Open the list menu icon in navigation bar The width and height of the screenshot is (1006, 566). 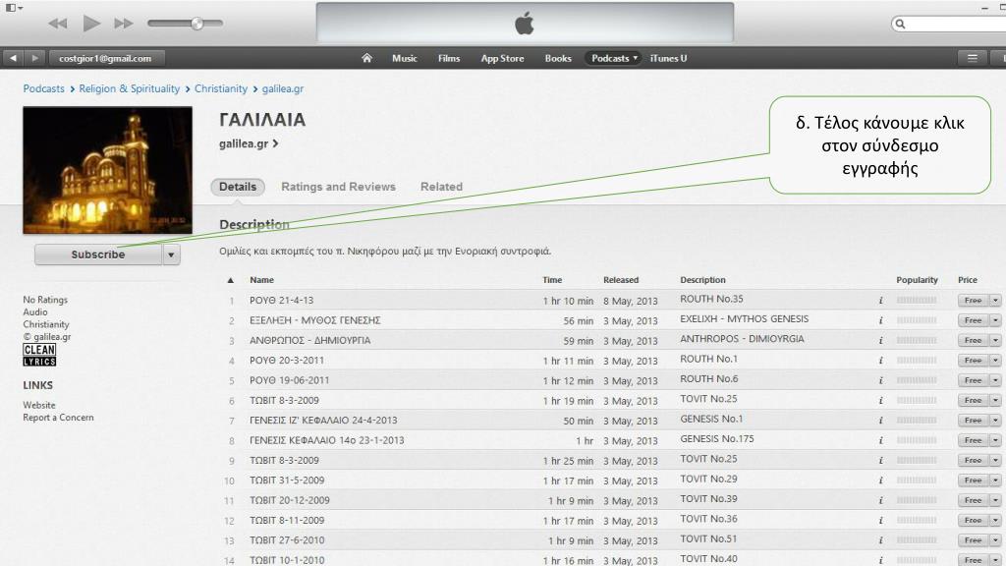click(972, 58)
